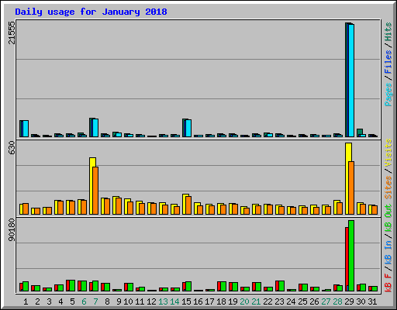The height and width of the screenshot is (310, 397).
Task: Select weekend day 14 label
Action: click(174, 301)
